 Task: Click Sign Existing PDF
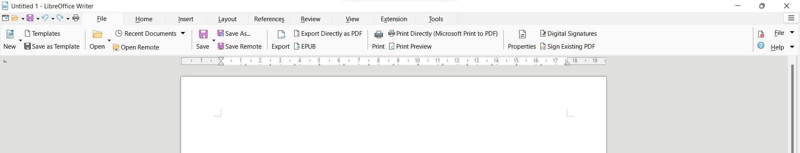[x=567, y=47]
